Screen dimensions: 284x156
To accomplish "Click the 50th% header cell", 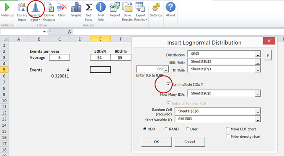I will click(x=101, y=51).
